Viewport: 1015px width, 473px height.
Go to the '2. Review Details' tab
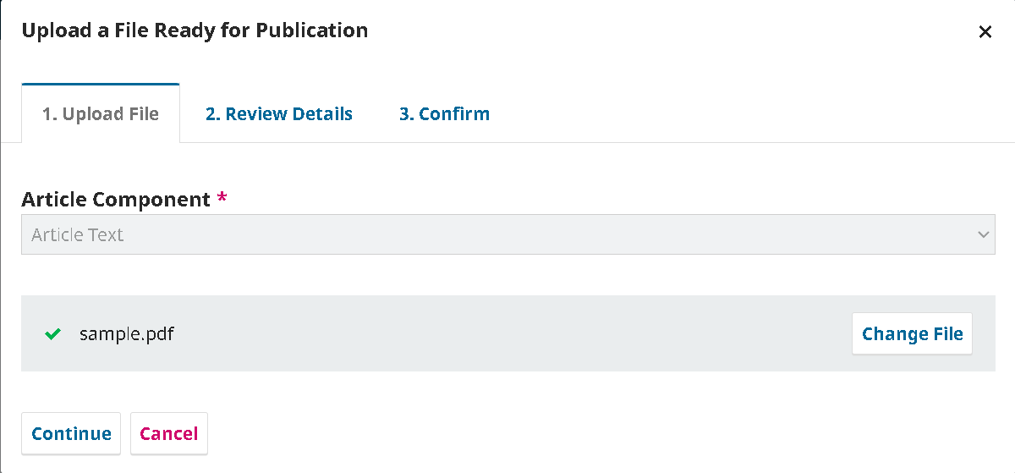pos(278,114)
